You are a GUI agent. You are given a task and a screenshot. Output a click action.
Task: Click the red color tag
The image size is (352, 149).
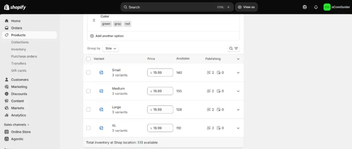[x=127, y=24]
